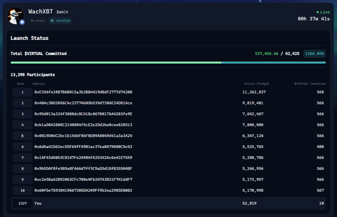Click rank 2 badge
Viewport: 337px width, 217px height.
tap(22, 103)
